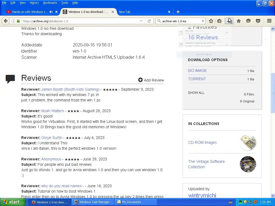Viewport: 275px width, 206px height.
Task: Close the Hands on with Windows tab
Action: click(56, 12)
